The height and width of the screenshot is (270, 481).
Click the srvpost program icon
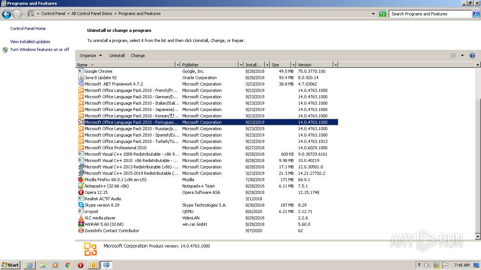tap(81, 211)
